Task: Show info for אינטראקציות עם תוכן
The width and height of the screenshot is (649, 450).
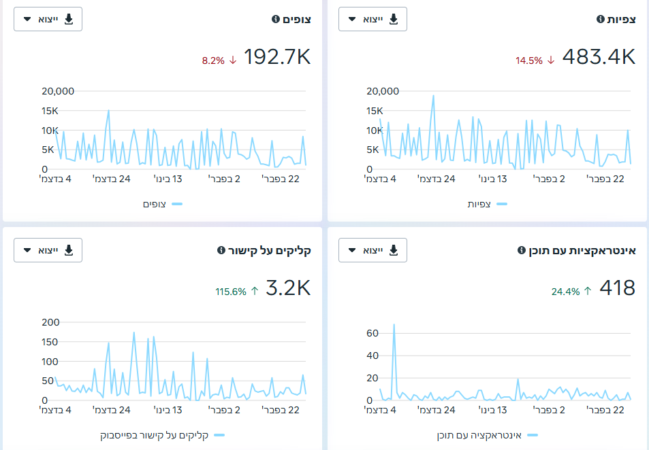Action: coord(522,250)
